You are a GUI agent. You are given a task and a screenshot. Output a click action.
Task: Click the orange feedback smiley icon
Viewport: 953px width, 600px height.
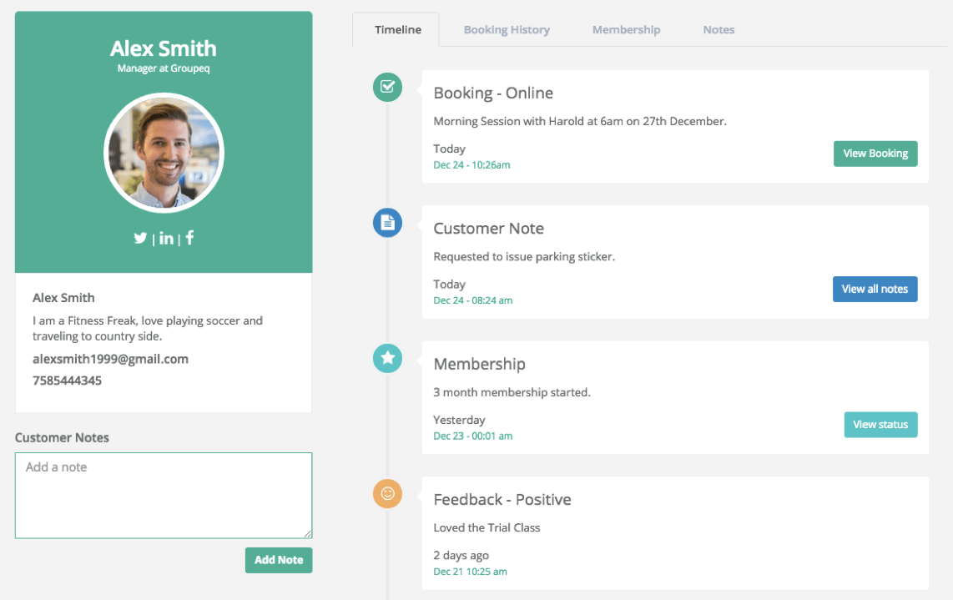point(387,494)
